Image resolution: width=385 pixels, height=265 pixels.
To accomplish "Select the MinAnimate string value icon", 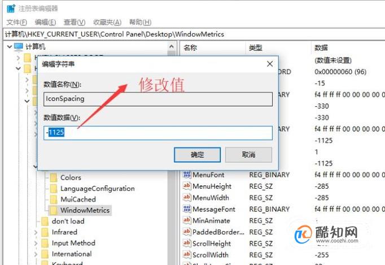I will click(187, 220).
